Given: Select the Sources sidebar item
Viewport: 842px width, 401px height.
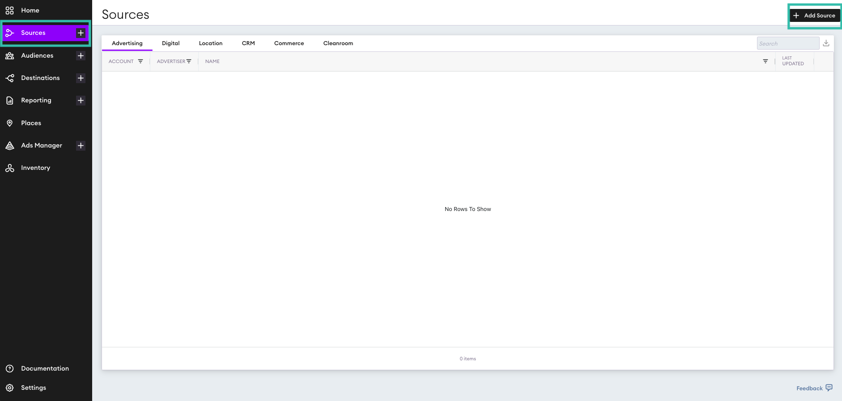Looking at the screenshot, I should [45, 33].
